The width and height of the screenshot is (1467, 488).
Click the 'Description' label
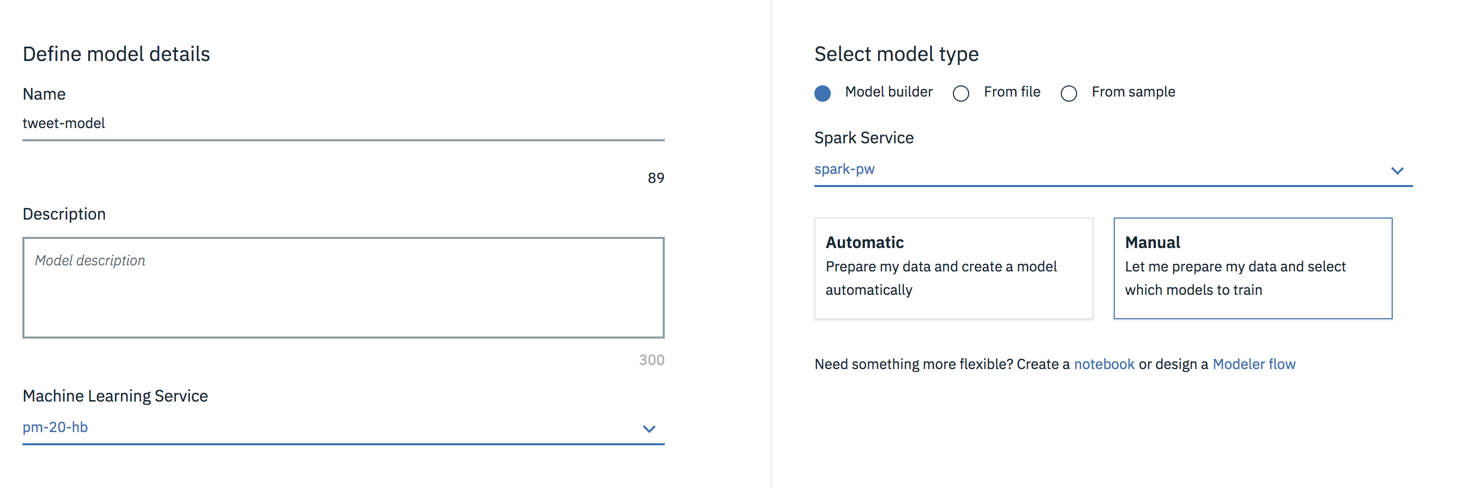[64, 215]
